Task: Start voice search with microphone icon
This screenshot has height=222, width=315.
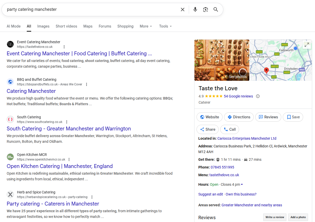Action: pos(195,10)
